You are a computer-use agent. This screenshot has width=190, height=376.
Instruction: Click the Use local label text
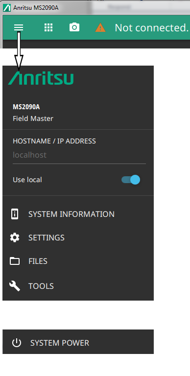(x=27, y=180)
